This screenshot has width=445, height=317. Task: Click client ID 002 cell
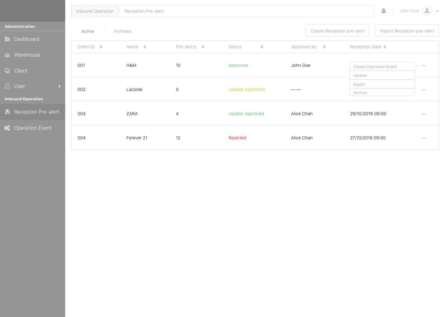click(82, 89)
